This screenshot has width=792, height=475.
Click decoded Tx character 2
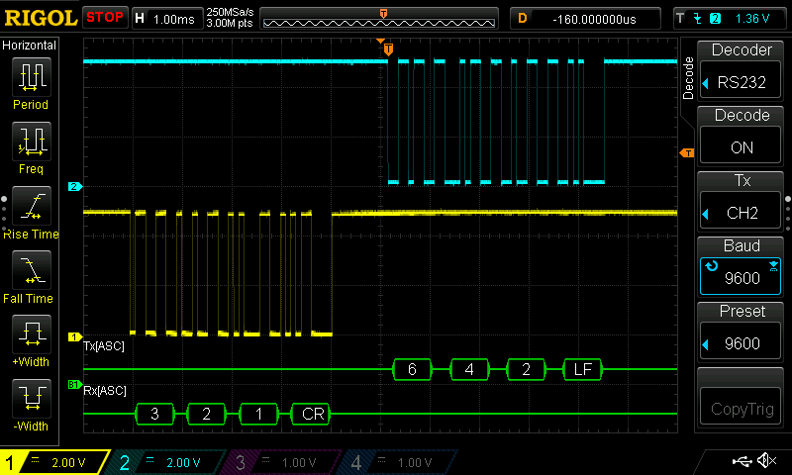click(526, 369)
